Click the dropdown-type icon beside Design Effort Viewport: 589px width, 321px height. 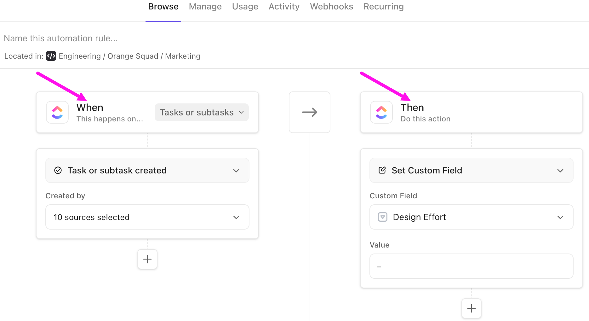[x=382, y=217]
